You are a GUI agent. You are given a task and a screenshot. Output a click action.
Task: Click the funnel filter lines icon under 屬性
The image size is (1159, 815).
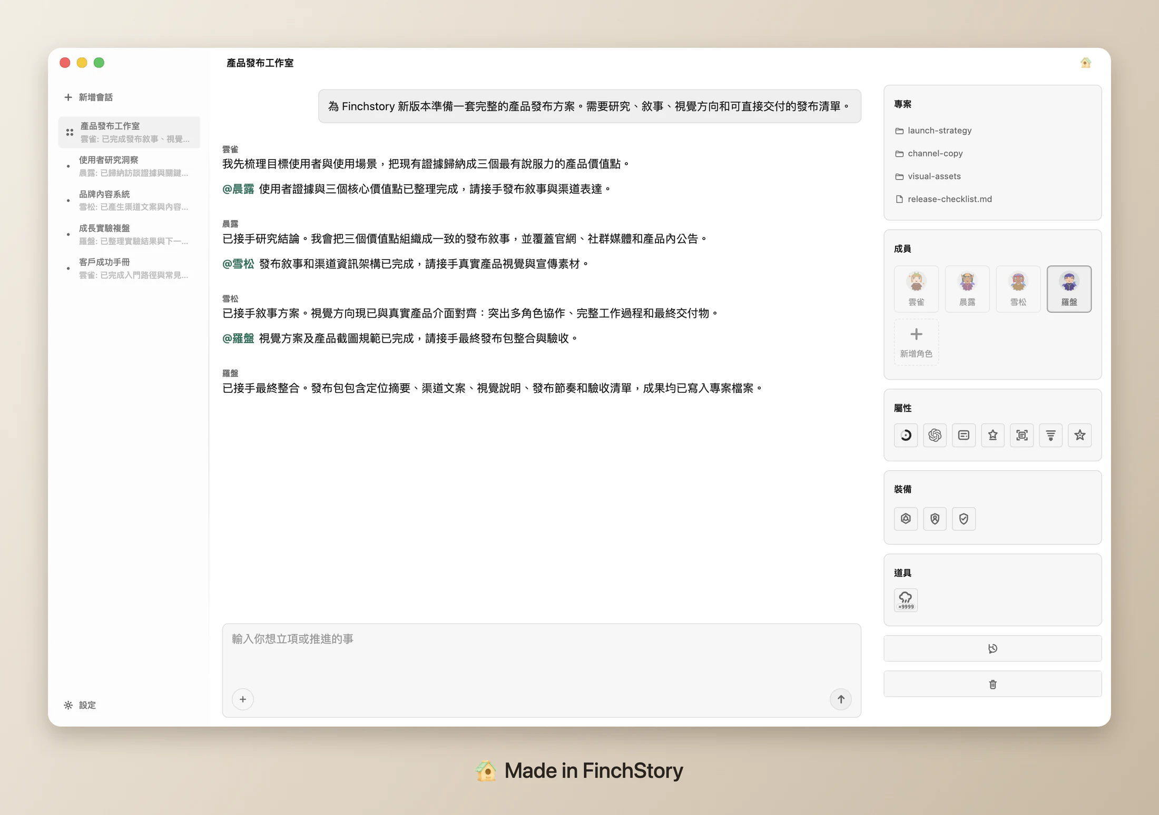[1050, 435]
